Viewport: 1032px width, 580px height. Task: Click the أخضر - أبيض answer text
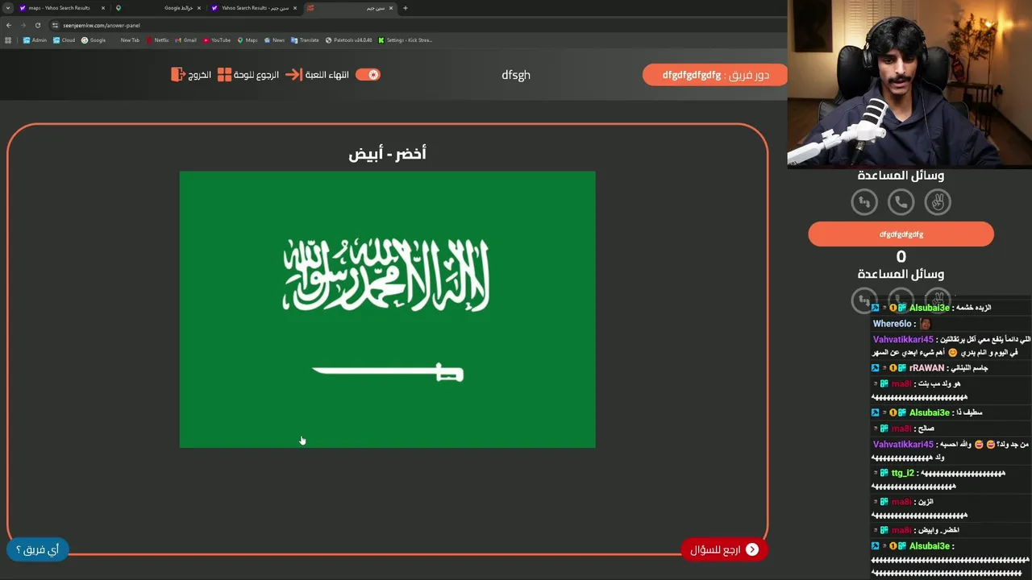(387, 153)
